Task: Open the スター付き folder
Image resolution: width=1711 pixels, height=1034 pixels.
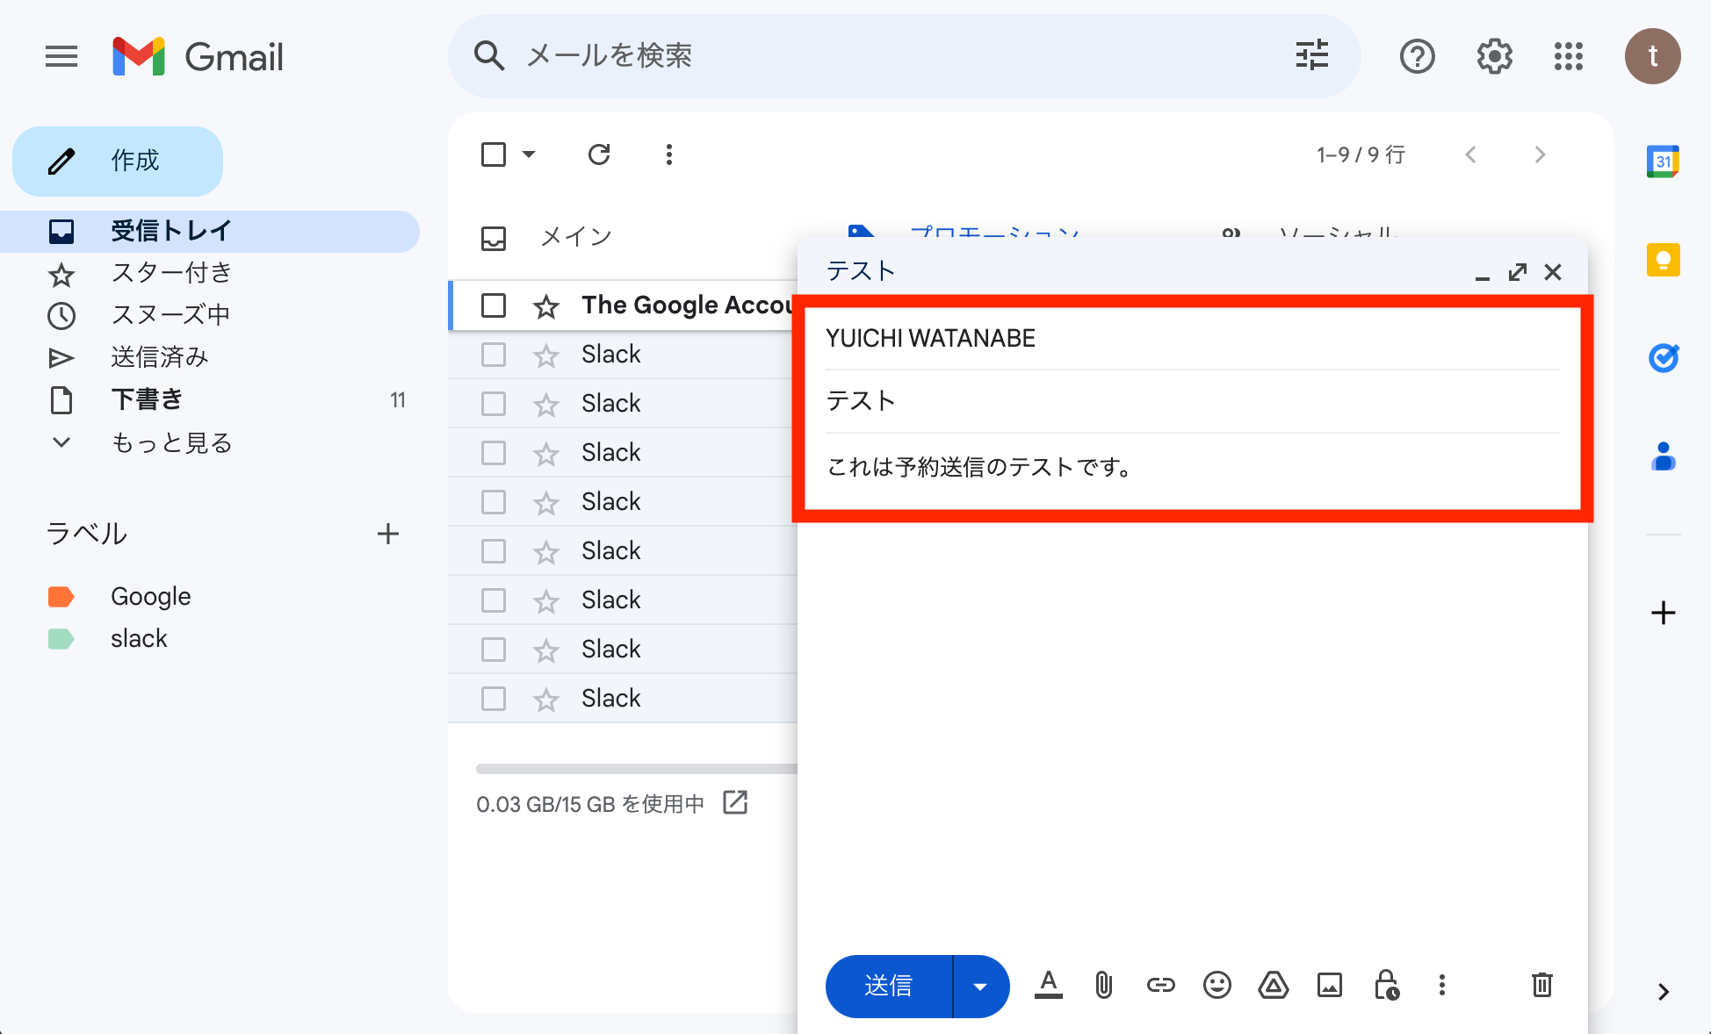Action: point(210,273)
